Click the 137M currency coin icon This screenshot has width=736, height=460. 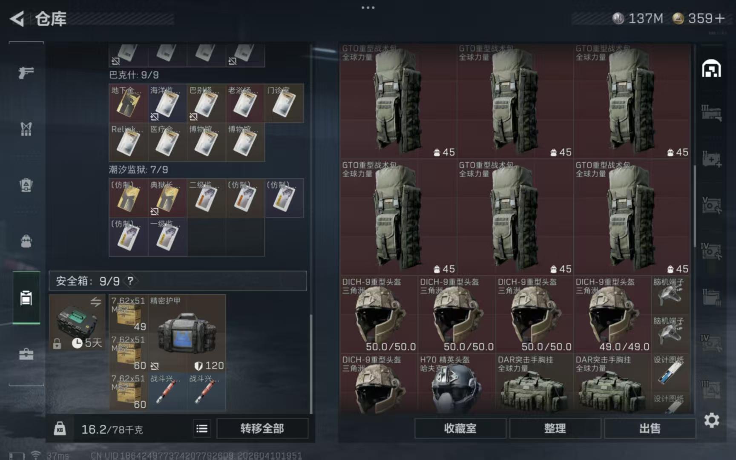tap(618, 18)
